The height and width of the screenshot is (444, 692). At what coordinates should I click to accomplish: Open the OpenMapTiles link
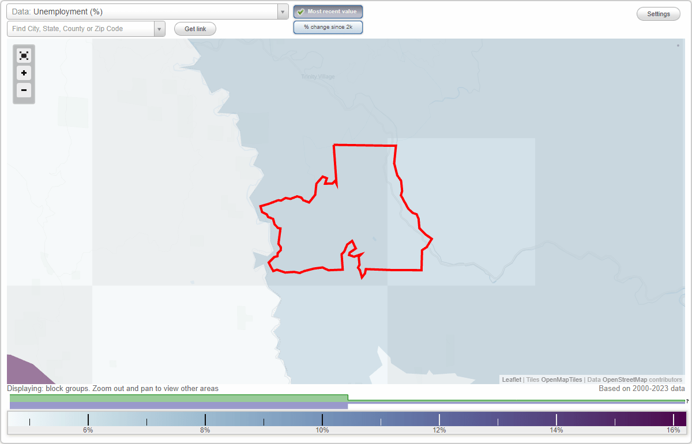(561, 380)
